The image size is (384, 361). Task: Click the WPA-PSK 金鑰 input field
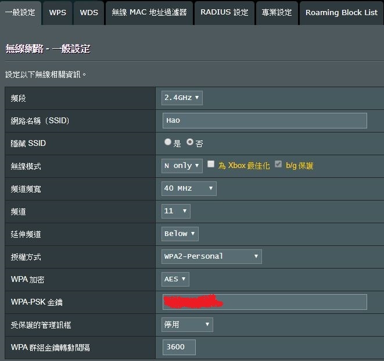[265, 302]
